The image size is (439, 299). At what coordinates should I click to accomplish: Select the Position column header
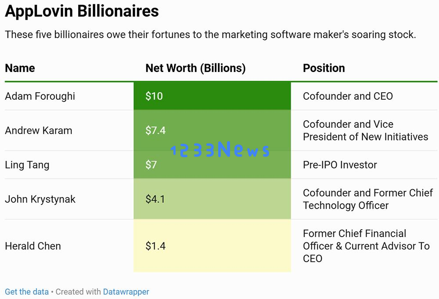[324, 68]
